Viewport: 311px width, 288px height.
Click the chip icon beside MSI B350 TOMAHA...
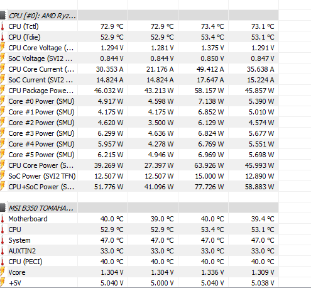pos(3,208)
